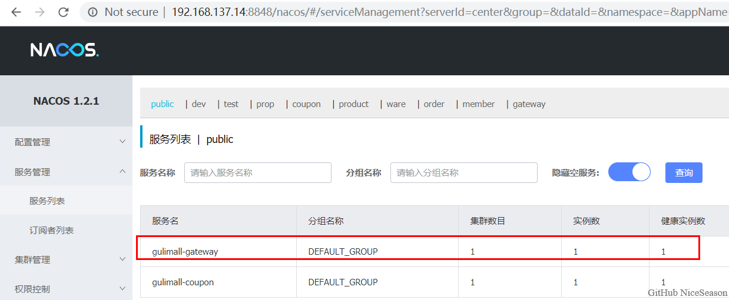Switch to the gateway namespace
729x300 pixels.
(x=529, y=104)
